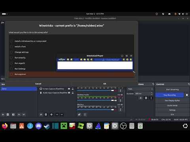Image resolution: width=190 pixels, height=142 pixels.
Task: Open audio mixer toolbar three-dot menu
Action: [x=85, y=115]
